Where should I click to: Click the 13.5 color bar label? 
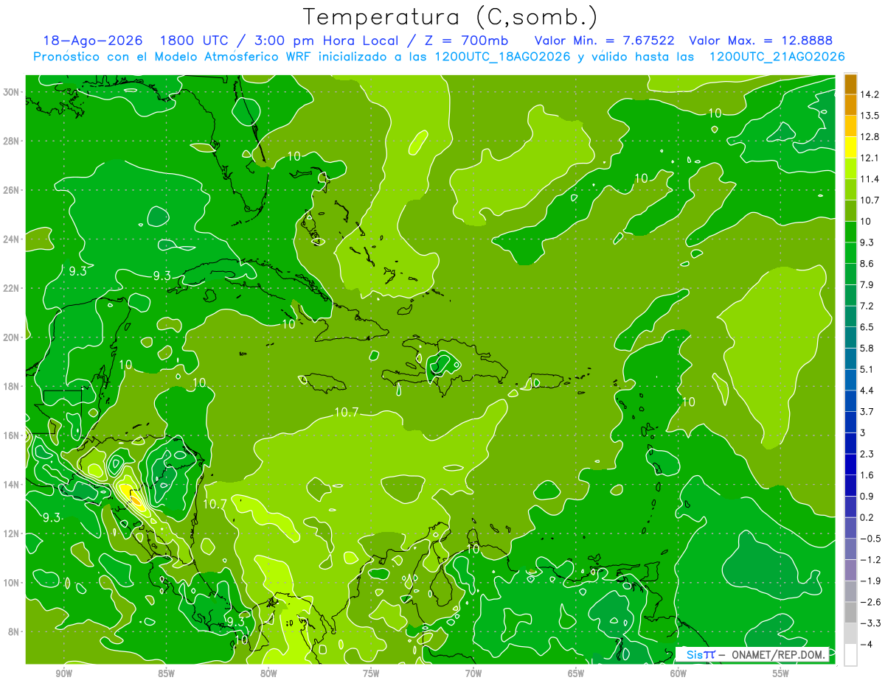pos(869,116)
